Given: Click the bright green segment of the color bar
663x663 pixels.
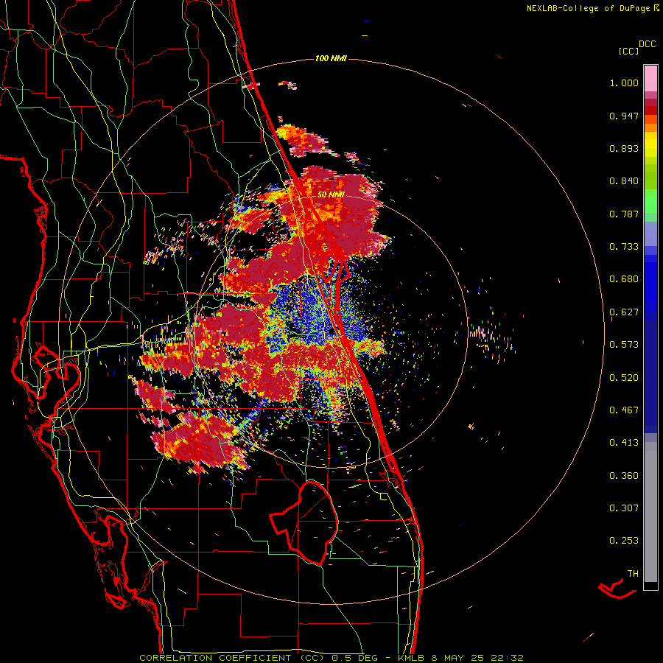Looking at the screenshot, I should click(650, 201).
